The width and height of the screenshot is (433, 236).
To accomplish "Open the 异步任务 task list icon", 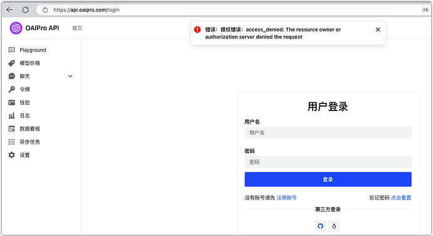I will [11, 142].
